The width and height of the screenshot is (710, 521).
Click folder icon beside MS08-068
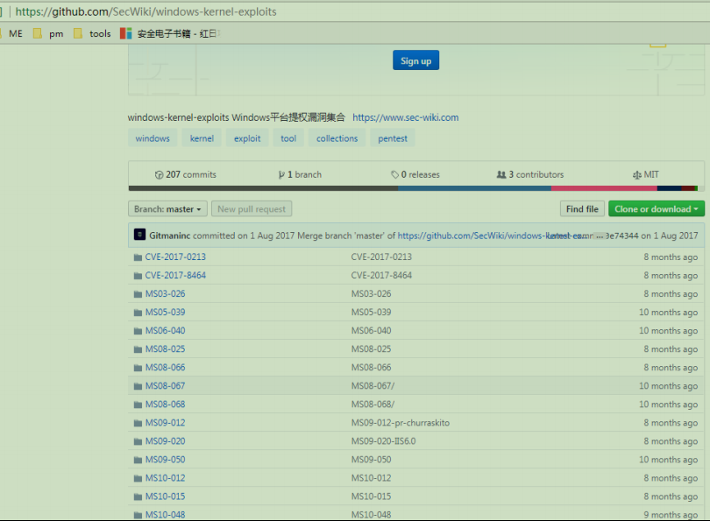(138, 405)
